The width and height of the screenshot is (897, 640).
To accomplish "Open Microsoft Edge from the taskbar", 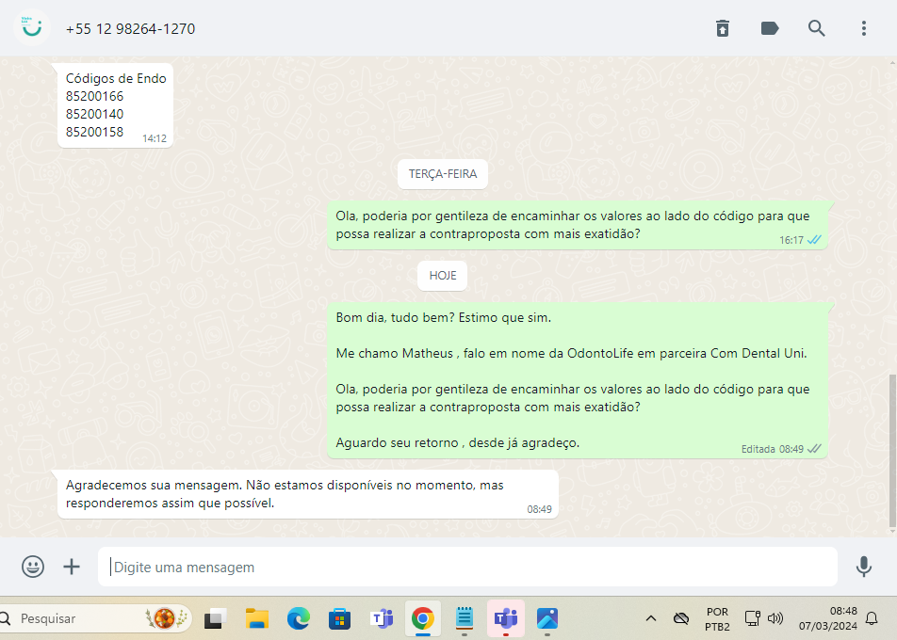I will click(298, 618).
